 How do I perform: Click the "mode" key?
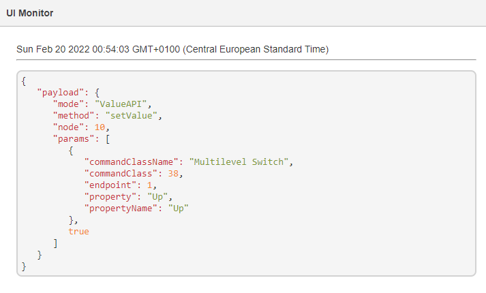[x=68, y=104]
